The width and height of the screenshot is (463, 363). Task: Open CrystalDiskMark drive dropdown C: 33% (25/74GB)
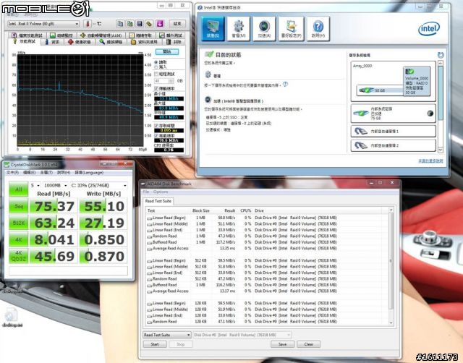(99, 185)
